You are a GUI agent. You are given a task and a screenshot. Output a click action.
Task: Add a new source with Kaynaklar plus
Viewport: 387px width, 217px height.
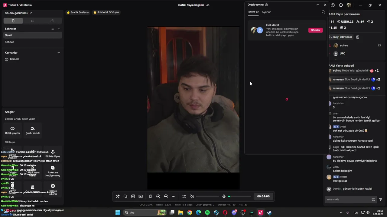(59, 53)
